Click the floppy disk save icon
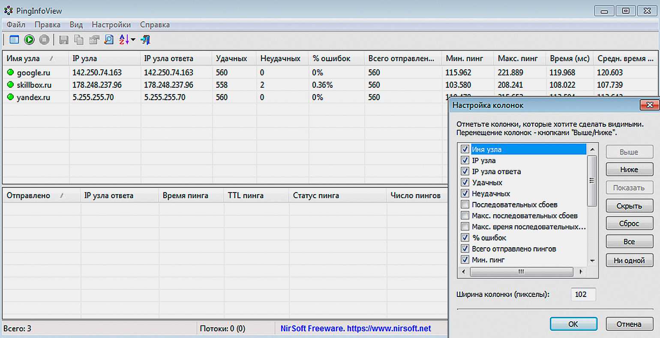 [64, 40]
